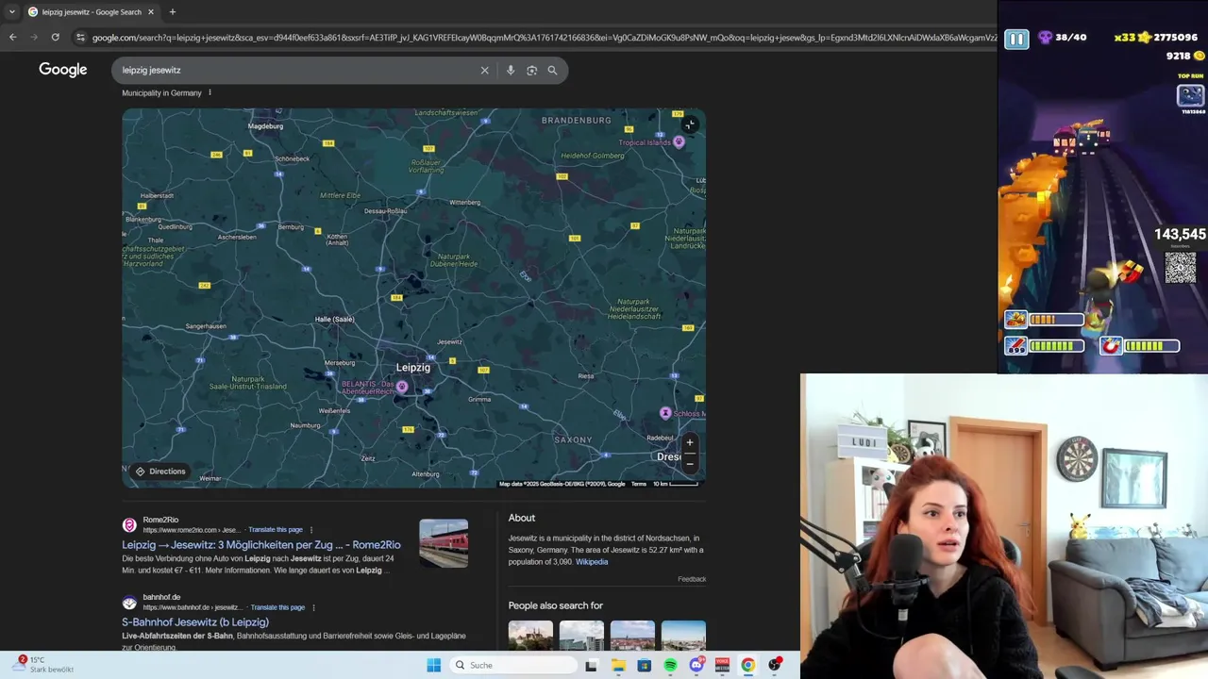This screenshot has height=679, width=1208.
Task: Open File Explorer from the taskbar
Action: [x=618, y=665]
